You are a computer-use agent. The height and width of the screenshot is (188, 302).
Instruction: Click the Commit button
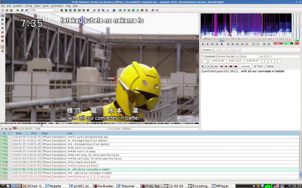click(245, 66)
